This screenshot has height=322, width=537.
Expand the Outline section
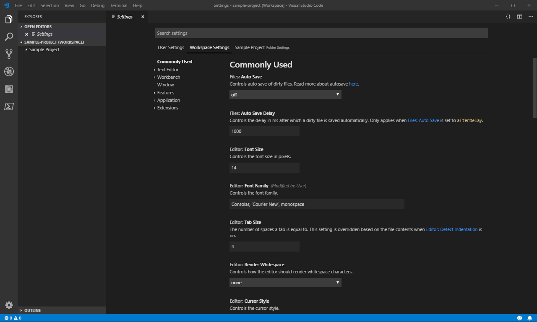(x=62, y=310)
